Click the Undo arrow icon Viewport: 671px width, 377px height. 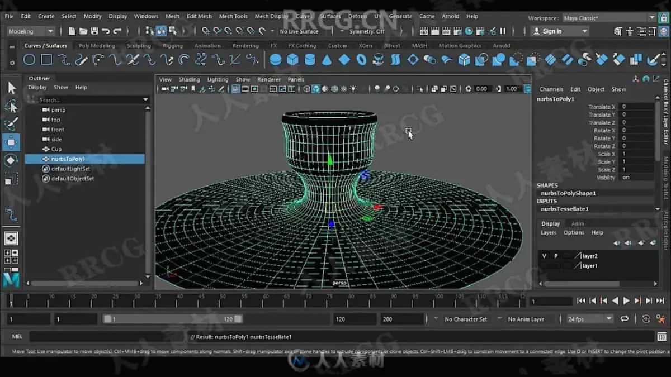(x=106, y=31)
